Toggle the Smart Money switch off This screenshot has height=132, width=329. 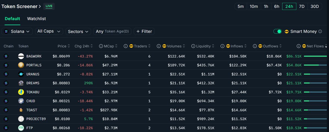(x=277, y=31)
